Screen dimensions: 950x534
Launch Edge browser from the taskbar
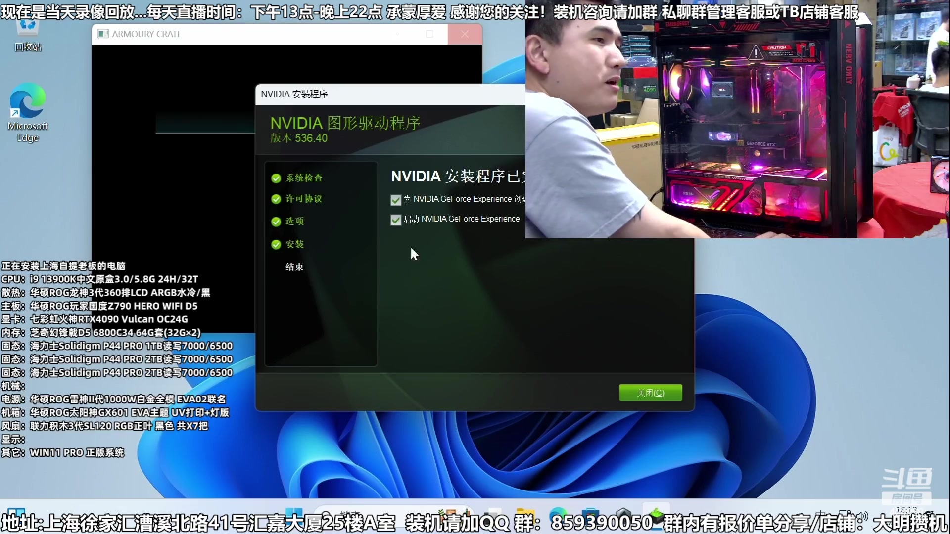[558, 514]
